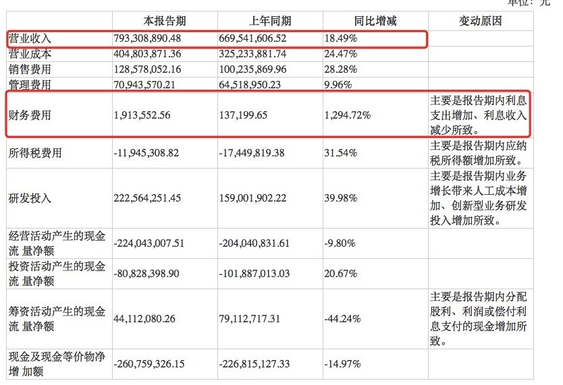
Task: Click the 营业收入 row label
Action: click(x=30, y=39)
